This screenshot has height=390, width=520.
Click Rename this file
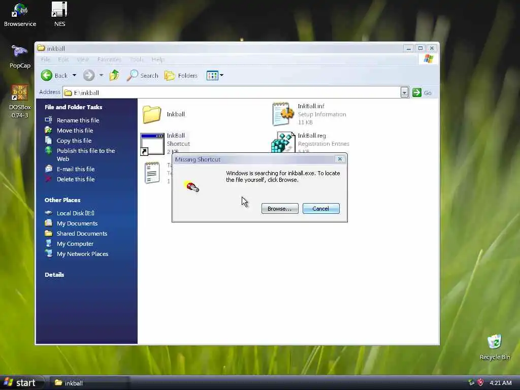click(x=78, y=120)
